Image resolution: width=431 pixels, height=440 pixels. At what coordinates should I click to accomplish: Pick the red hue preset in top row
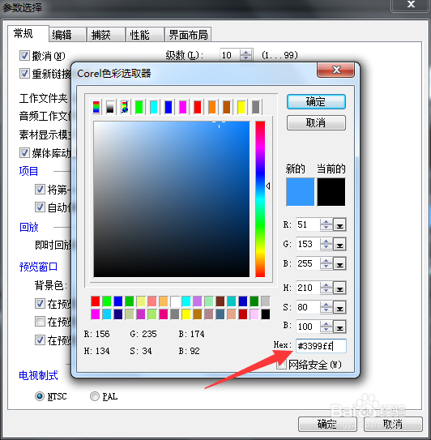tap(198, 107)
